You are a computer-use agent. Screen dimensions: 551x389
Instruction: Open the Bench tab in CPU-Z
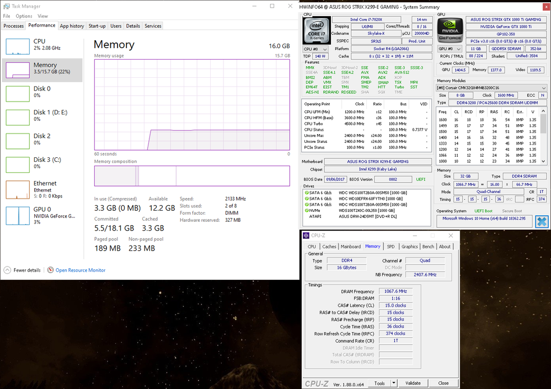(x=428, y=247)
